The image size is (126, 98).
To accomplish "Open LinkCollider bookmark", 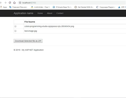I will pyautogui.click(x=40, y=7).
